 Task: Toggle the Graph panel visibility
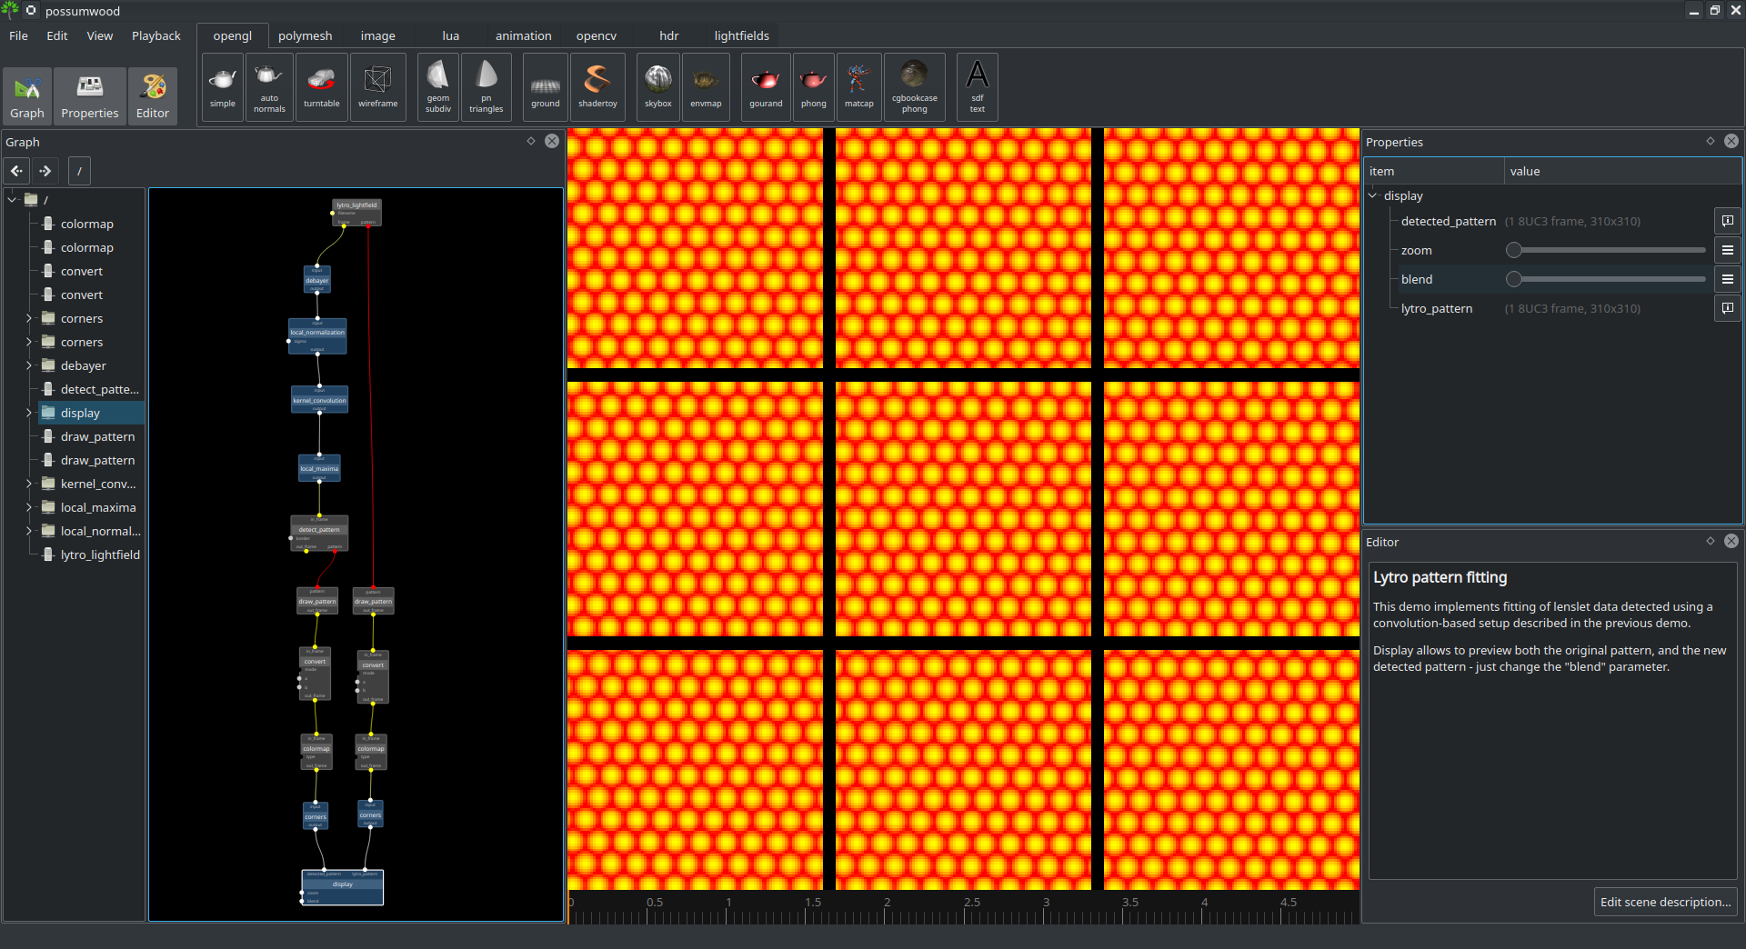tap(27, 95)
